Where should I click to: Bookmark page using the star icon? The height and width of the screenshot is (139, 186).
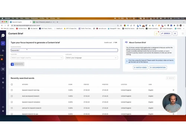tap(121, 26)
